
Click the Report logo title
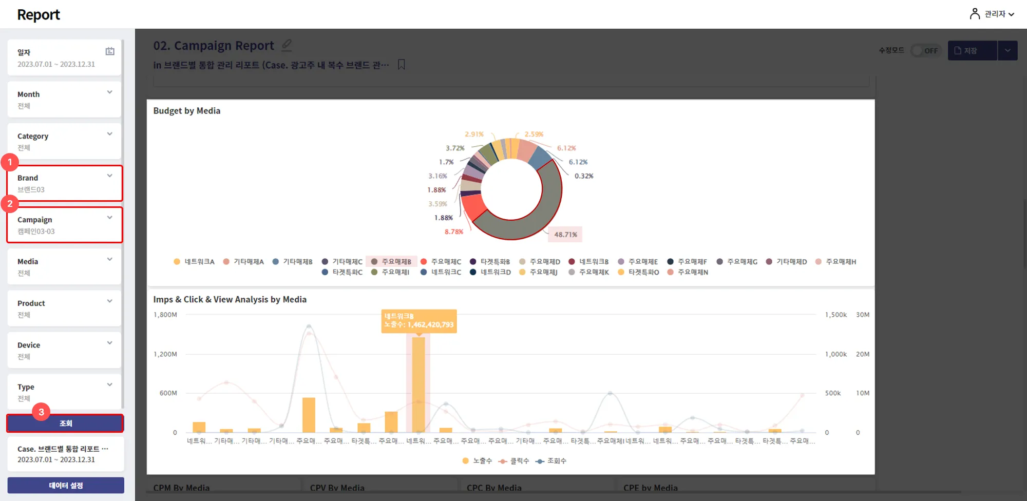(x=39, y=15)
